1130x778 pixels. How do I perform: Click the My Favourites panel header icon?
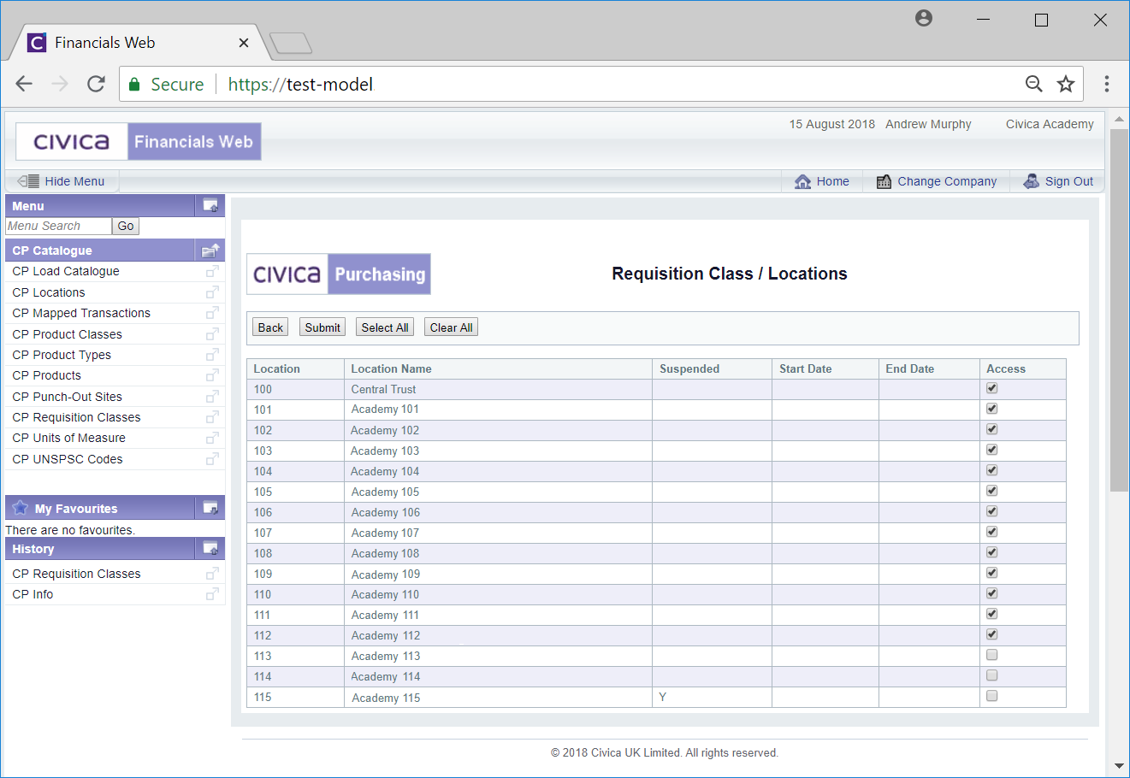pyautogui.click(x=210, y=508)
